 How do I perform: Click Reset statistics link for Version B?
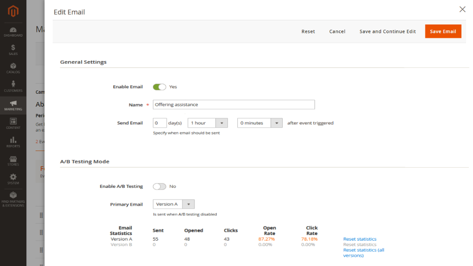pos(359,245)
